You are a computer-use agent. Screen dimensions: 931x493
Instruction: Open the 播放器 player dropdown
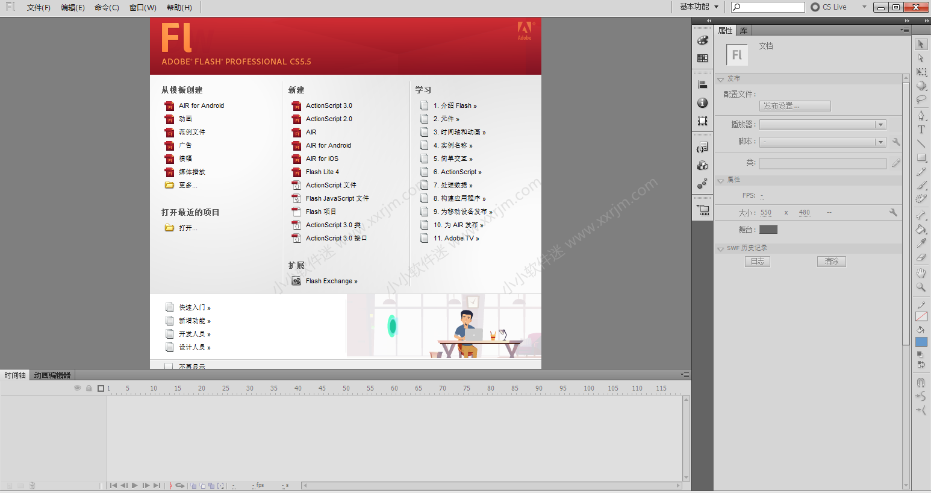pyautogui.click(x=823, y=125)
